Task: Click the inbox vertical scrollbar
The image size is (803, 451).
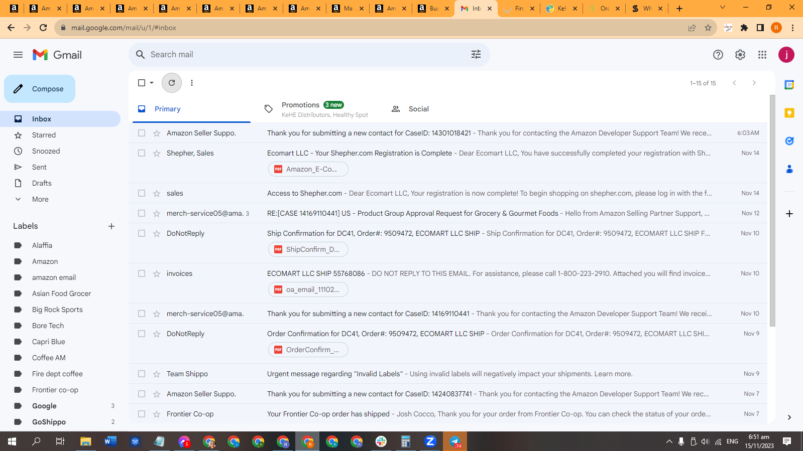Action: (x=772, y=211)
